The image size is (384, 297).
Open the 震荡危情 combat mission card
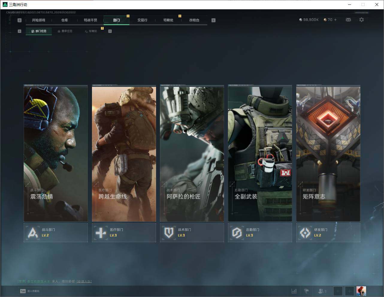56,154
